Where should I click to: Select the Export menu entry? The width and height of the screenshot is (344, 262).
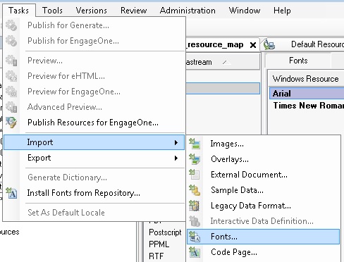pyautogui.click(x=94, y=158)
